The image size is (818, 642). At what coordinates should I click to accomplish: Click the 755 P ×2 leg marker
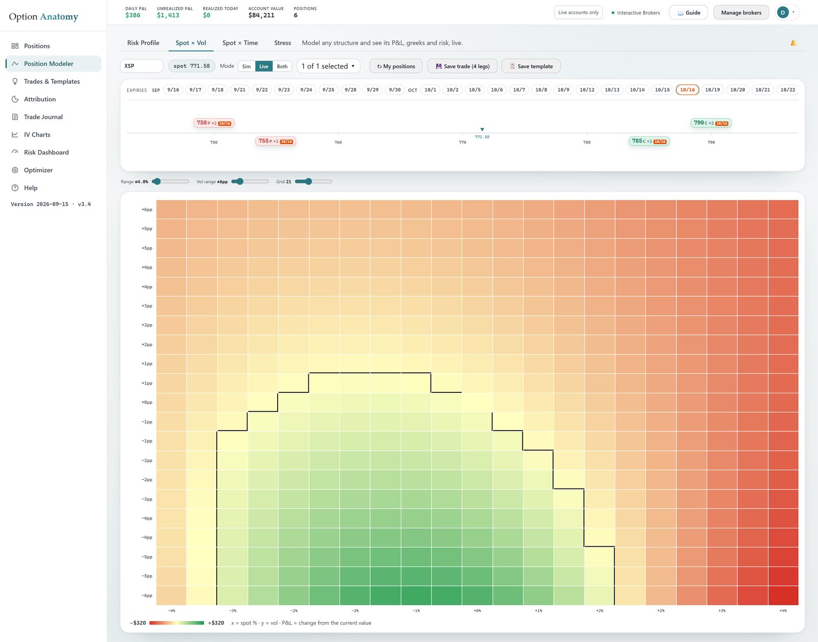tap(276, 141)
